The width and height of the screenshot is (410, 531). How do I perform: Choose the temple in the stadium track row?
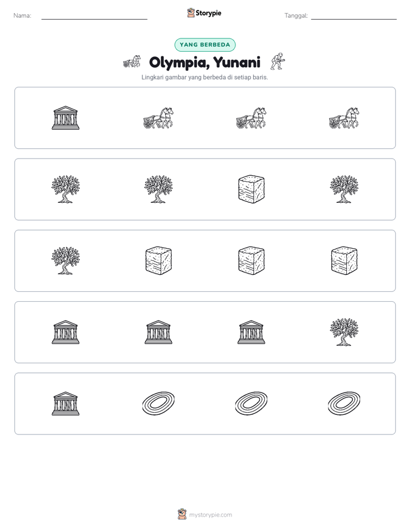(x=65, y=403)
